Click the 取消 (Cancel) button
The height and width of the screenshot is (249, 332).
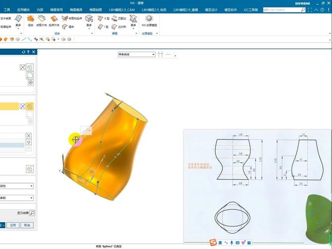click(27, 225)
